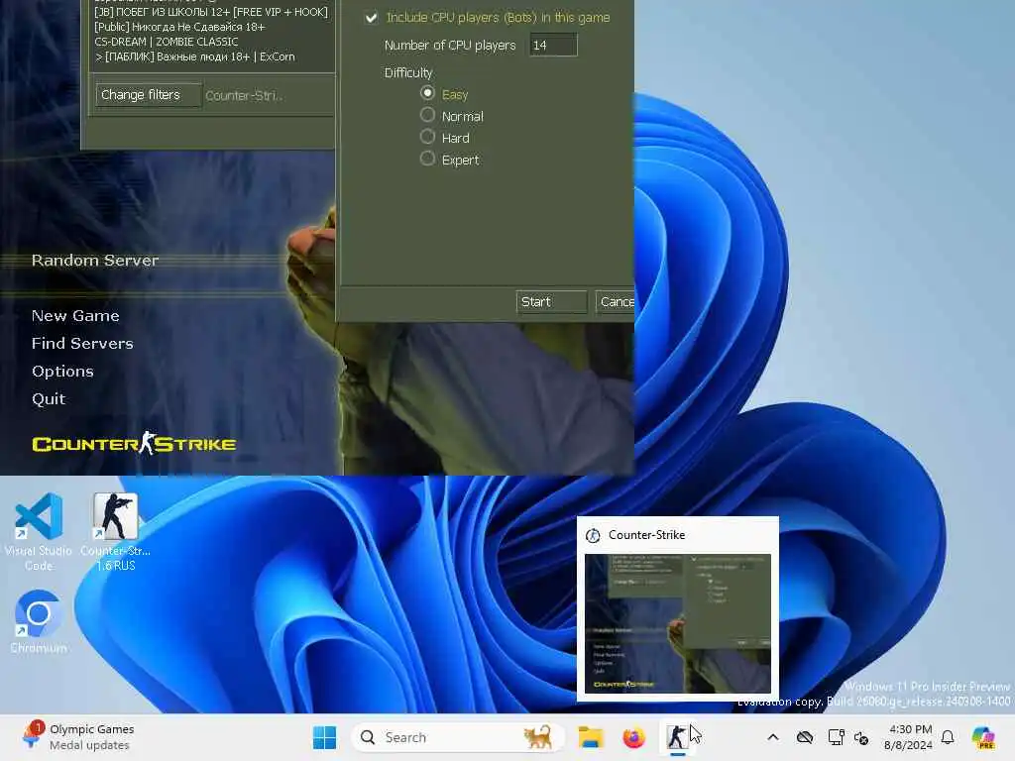The width and height of the screenshot is (1015, 761).
Task: Click the Cancel button
Action: point(615,301)
